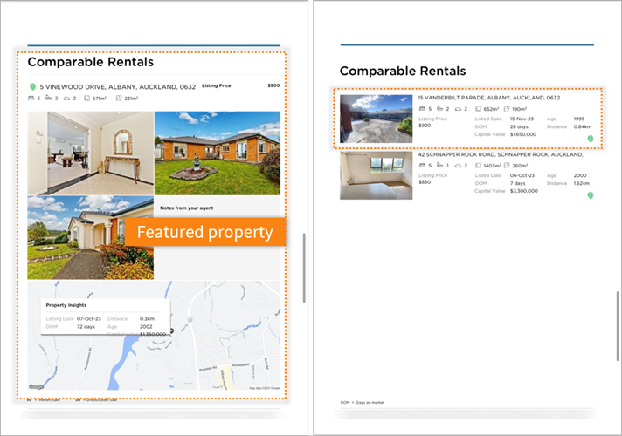The height and width of the screenshot is (436, 622).
Task: Click the '72 days' DOM value
Action: point(86,327)
